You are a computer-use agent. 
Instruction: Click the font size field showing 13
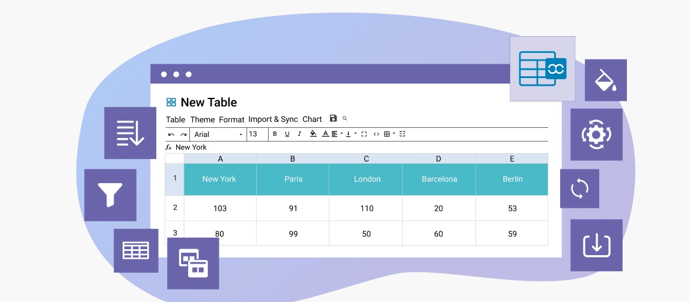pyautogui.click(x=257, y=134)
